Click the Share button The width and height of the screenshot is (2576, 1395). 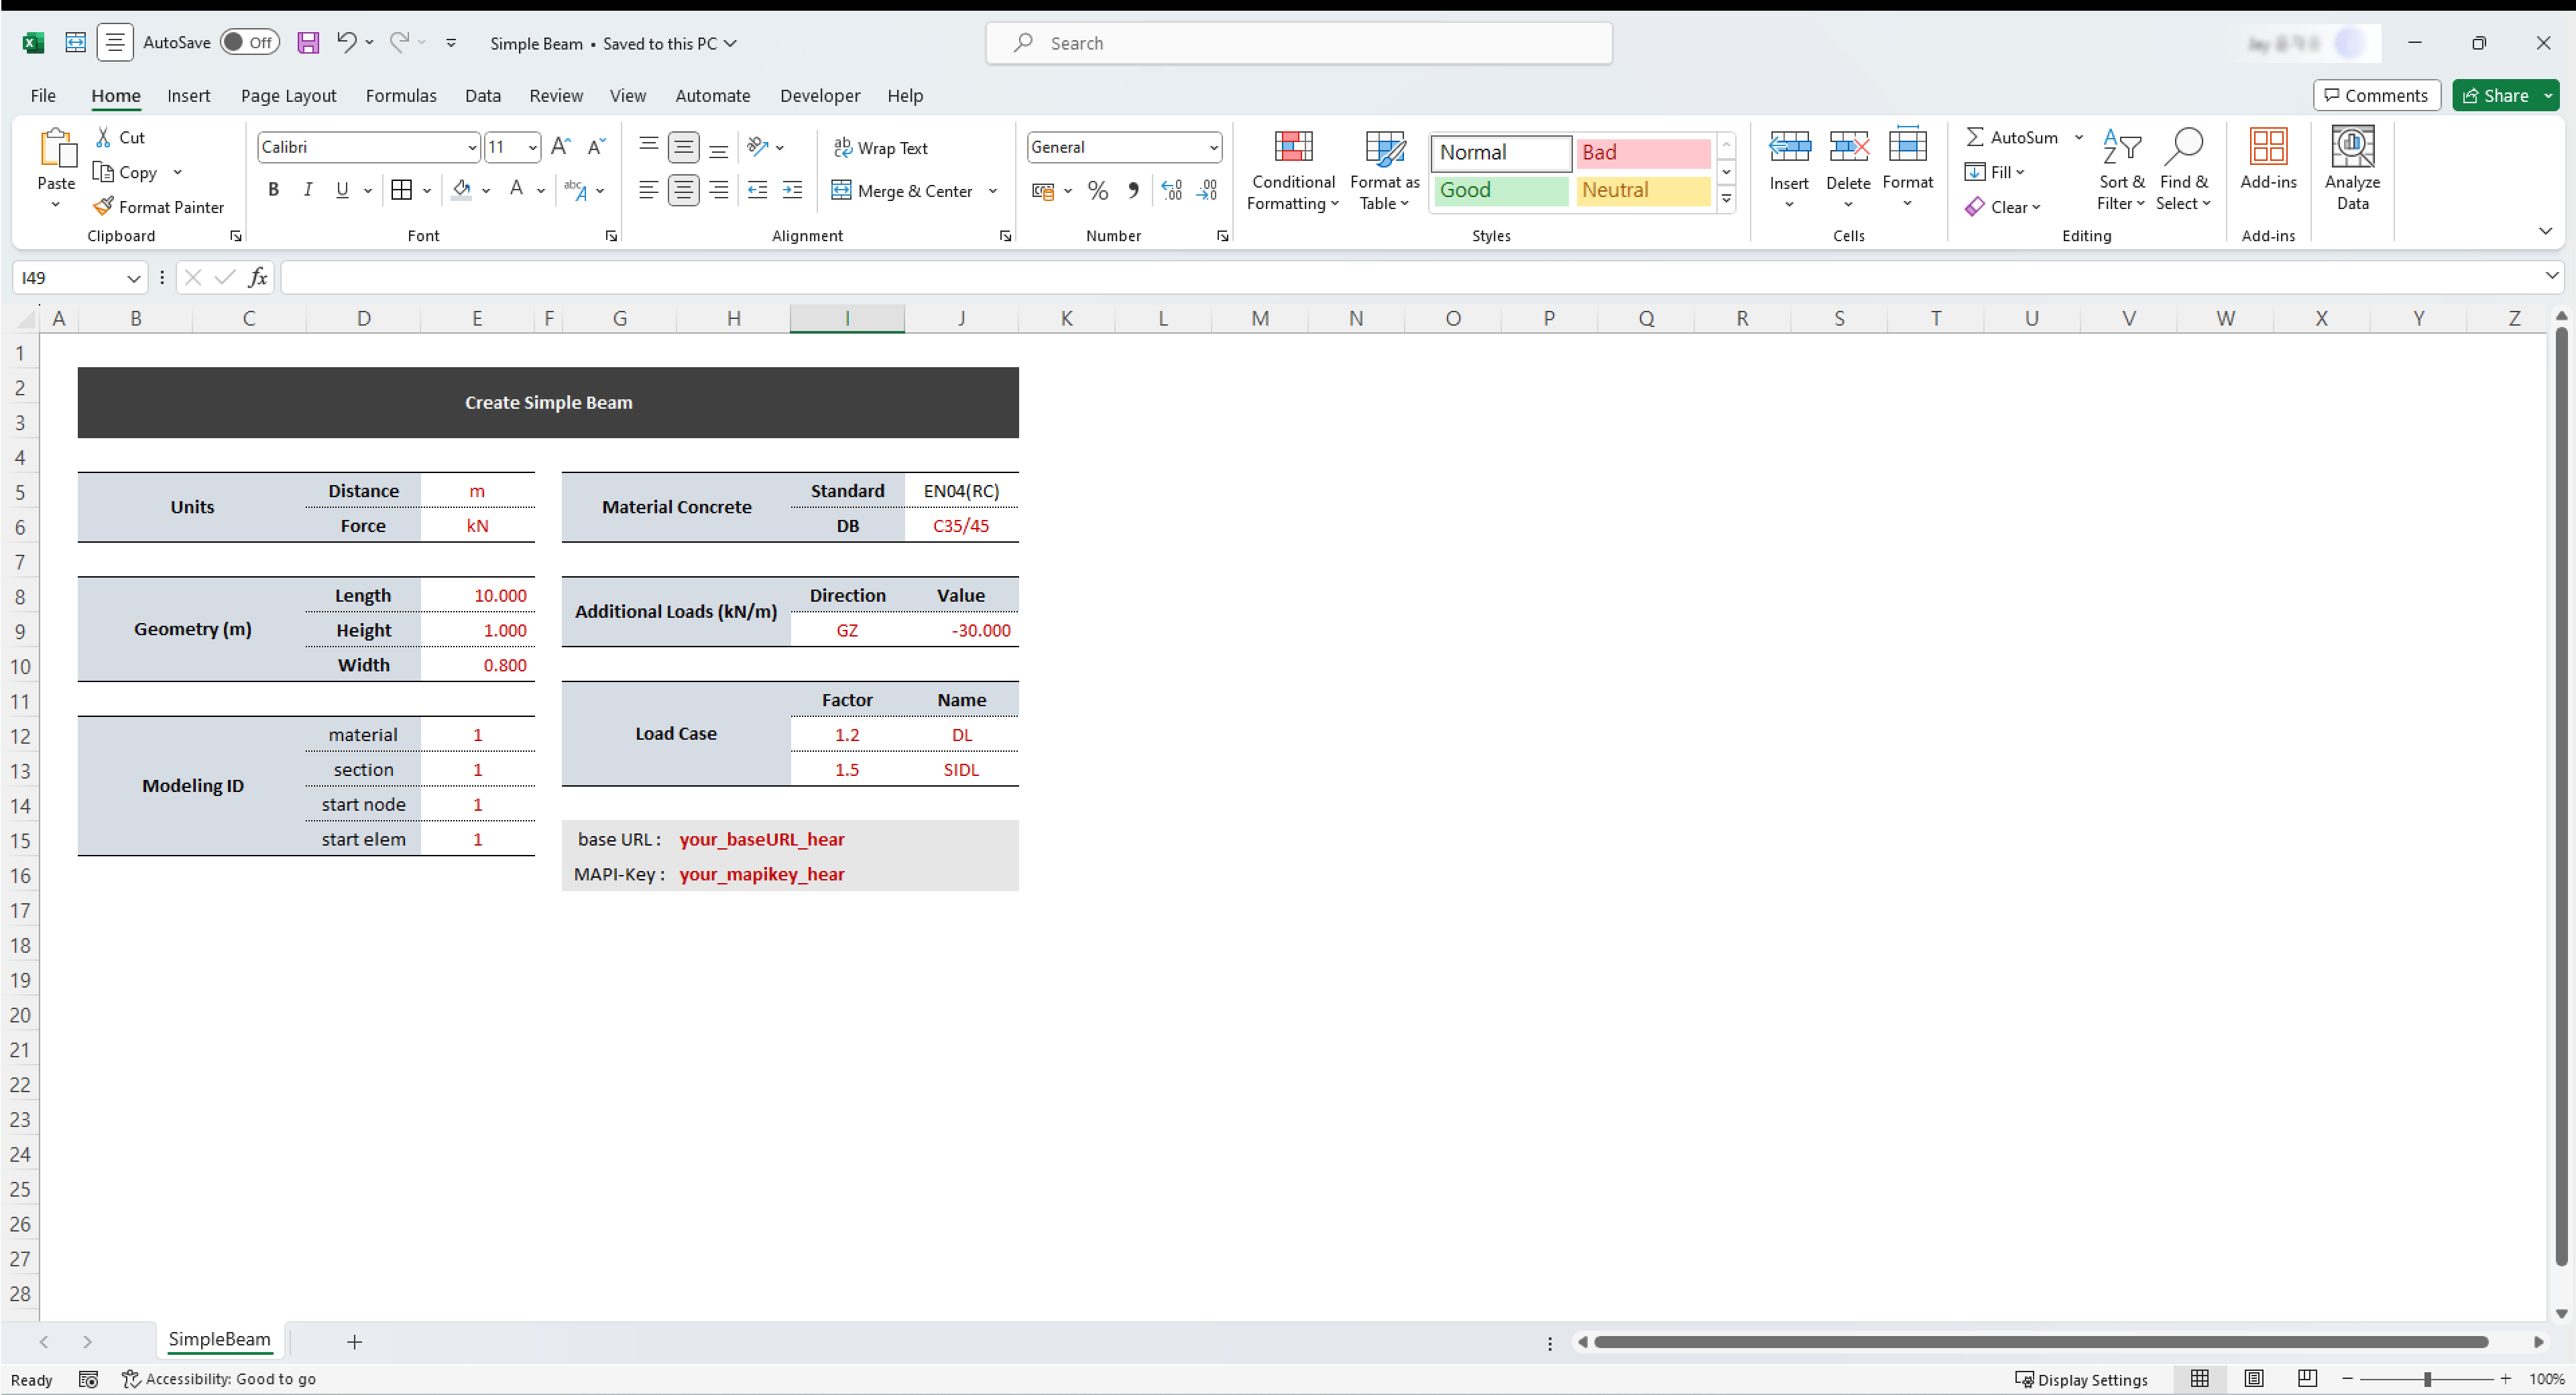(2495, 96)
